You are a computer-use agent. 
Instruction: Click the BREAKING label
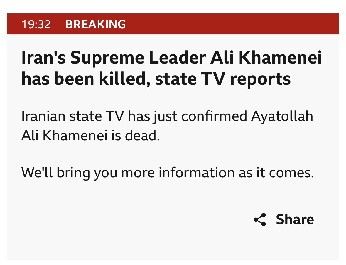click(x=96, y=24)
